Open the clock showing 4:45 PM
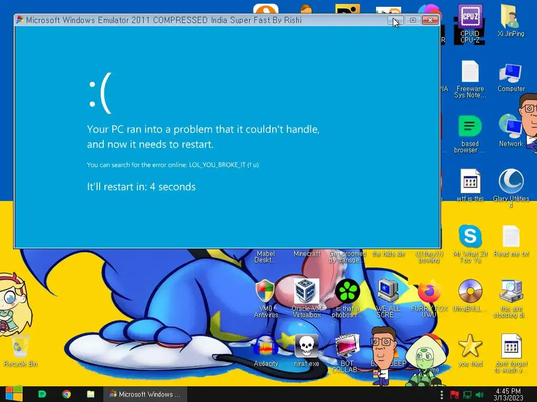Image resolution: width=537 pixels, height=402 pixels. point(508,394)
